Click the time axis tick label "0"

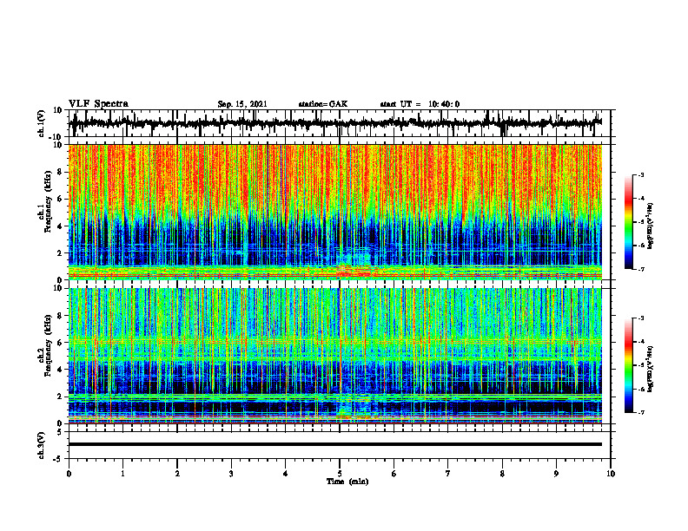tap(69, 474)
